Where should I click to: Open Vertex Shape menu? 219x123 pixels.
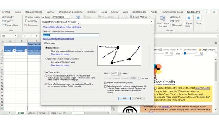(107, 17)
